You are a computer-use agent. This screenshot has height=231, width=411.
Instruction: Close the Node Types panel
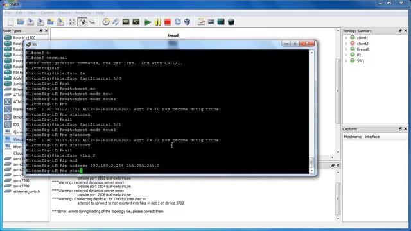pos(46,31)
